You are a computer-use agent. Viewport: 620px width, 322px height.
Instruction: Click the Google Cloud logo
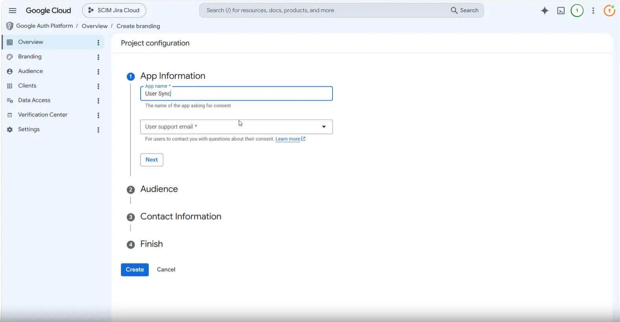click(x=48, y=11)
